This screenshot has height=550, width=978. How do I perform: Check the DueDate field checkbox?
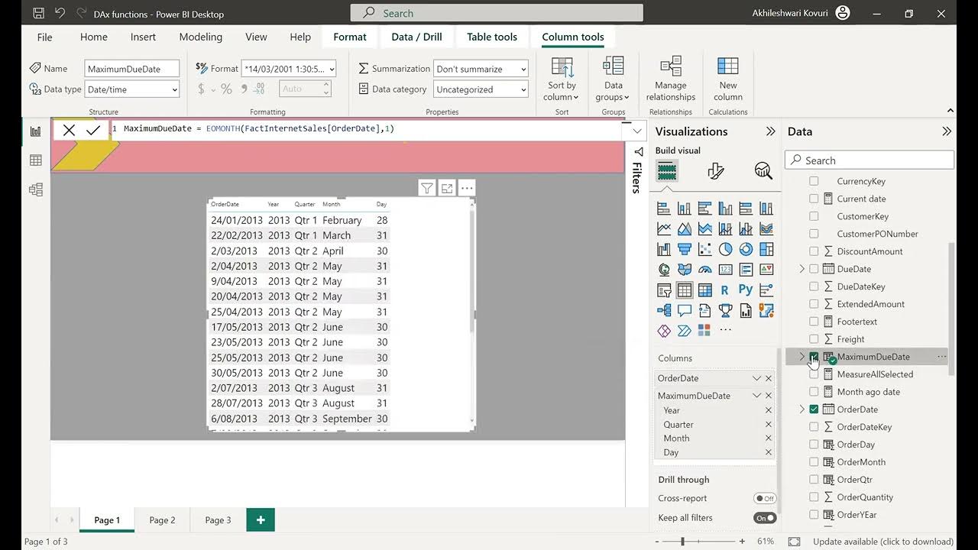click(x=814, y=269)
